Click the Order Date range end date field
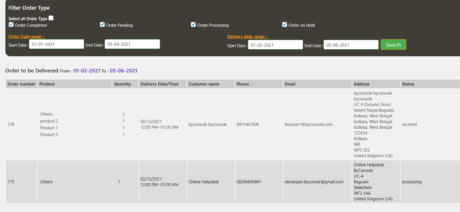 pos(132,44)
